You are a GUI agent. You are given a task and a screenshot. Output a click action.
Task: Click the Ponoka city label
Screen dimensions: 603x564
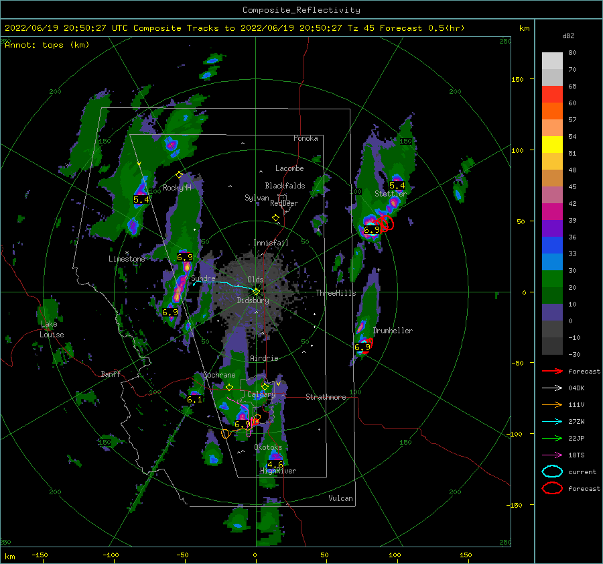306,138
